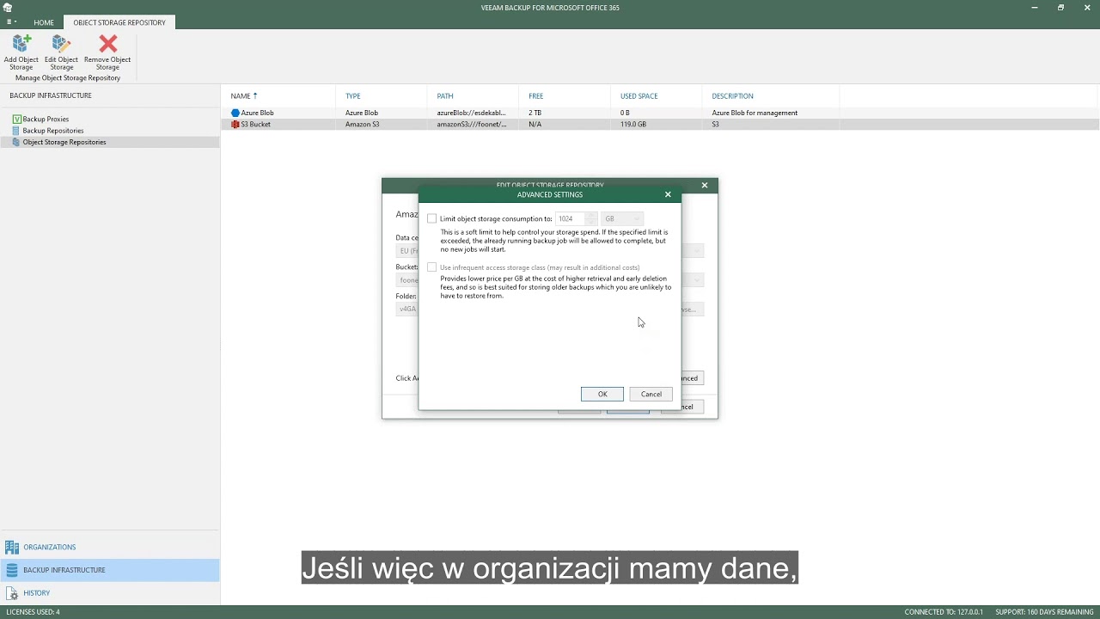1100x619 pixels.
Task: Click Remove Object Storage red X icon
Action: pyautogui.click(x=107, y=43)
